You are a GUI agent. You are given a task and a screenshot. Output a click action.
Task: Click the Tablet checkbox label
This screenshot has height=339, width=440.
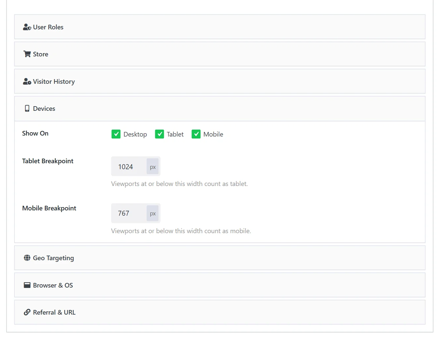coord(175,134)
